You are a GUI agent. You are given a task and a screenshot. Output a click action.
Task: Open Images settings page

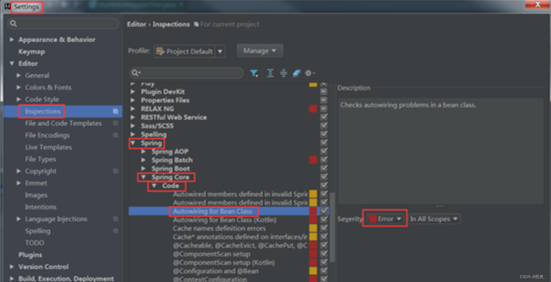36,195
